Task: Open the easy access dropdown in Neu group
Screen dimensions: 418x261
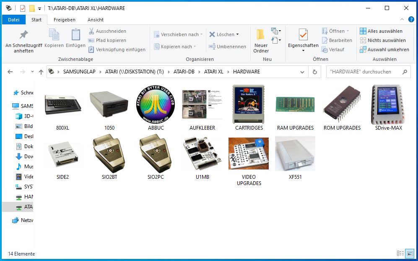Action: click(x=276, y=40)
